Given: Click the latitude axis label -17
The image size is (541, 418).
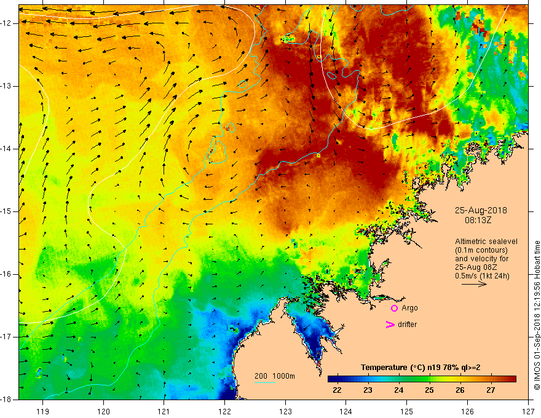Looking at the screenshot, I should pos(6,337).
